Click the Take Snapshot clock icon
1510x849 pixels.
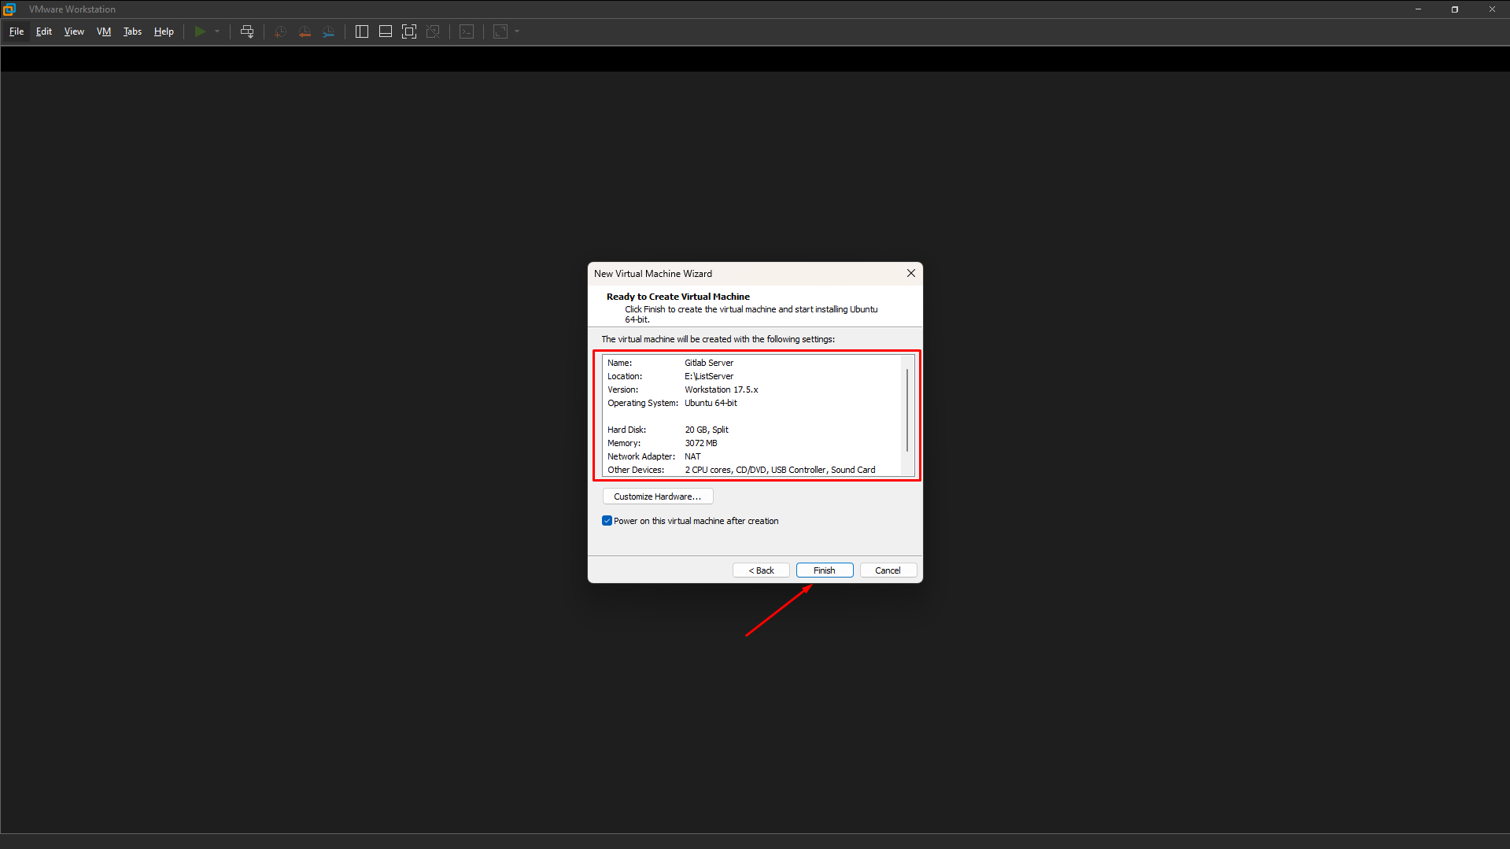280,31
